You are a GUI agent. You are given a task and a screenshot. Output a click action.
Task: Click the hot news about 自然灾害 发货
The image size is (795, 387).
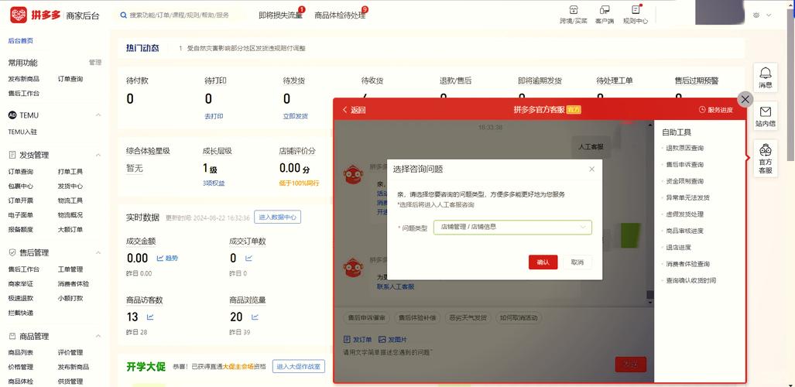pos(246,49)
